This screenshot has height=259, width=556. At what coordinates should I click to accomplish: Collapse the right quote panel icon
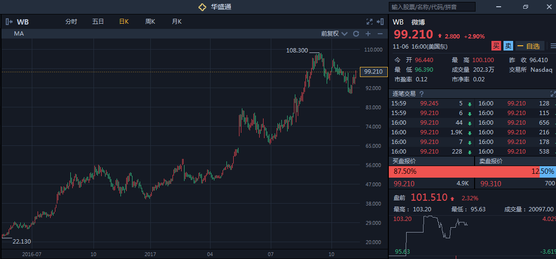pos(380,22)
